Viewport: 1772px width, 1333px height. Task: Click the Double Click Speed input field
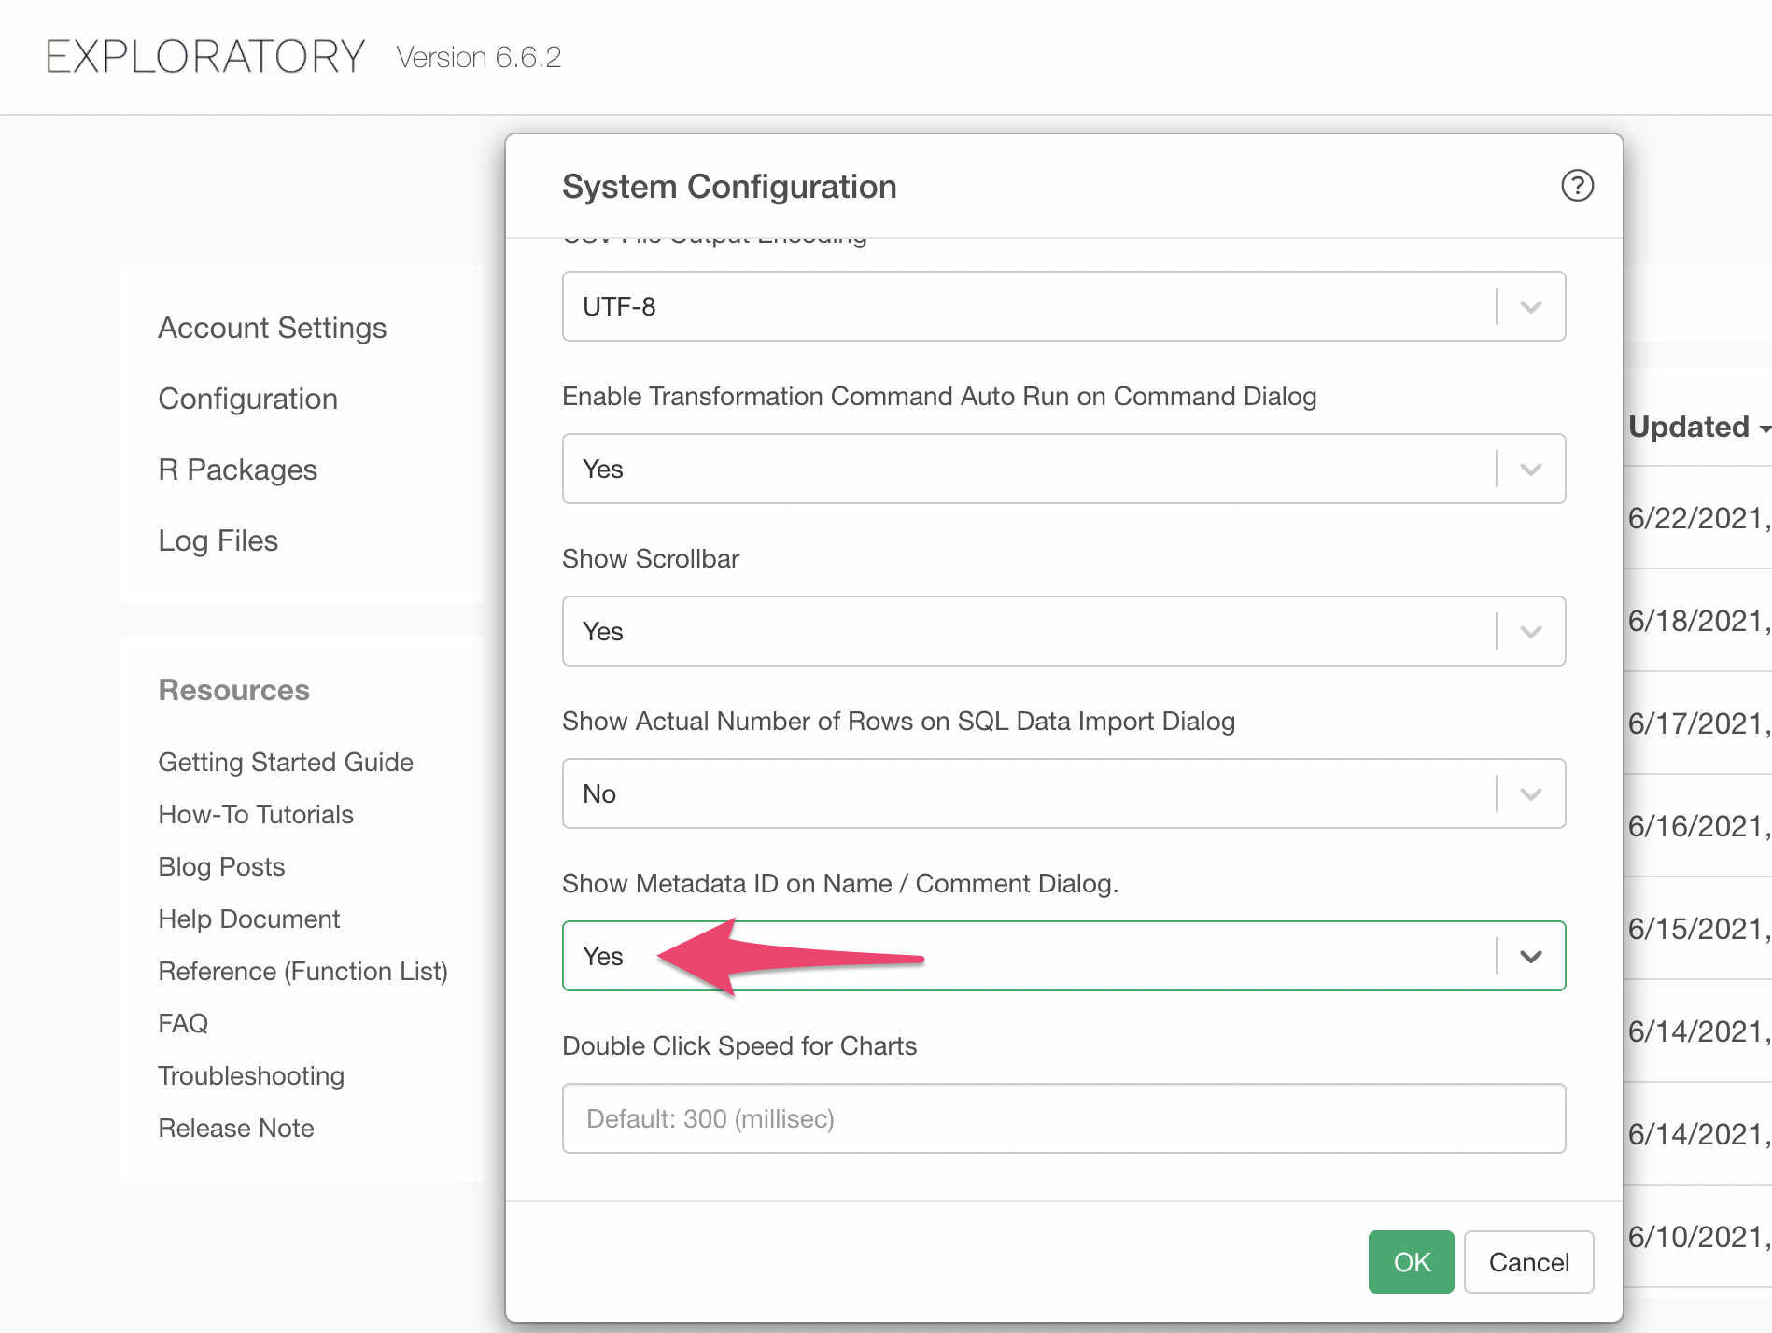click(1062, 1118)
